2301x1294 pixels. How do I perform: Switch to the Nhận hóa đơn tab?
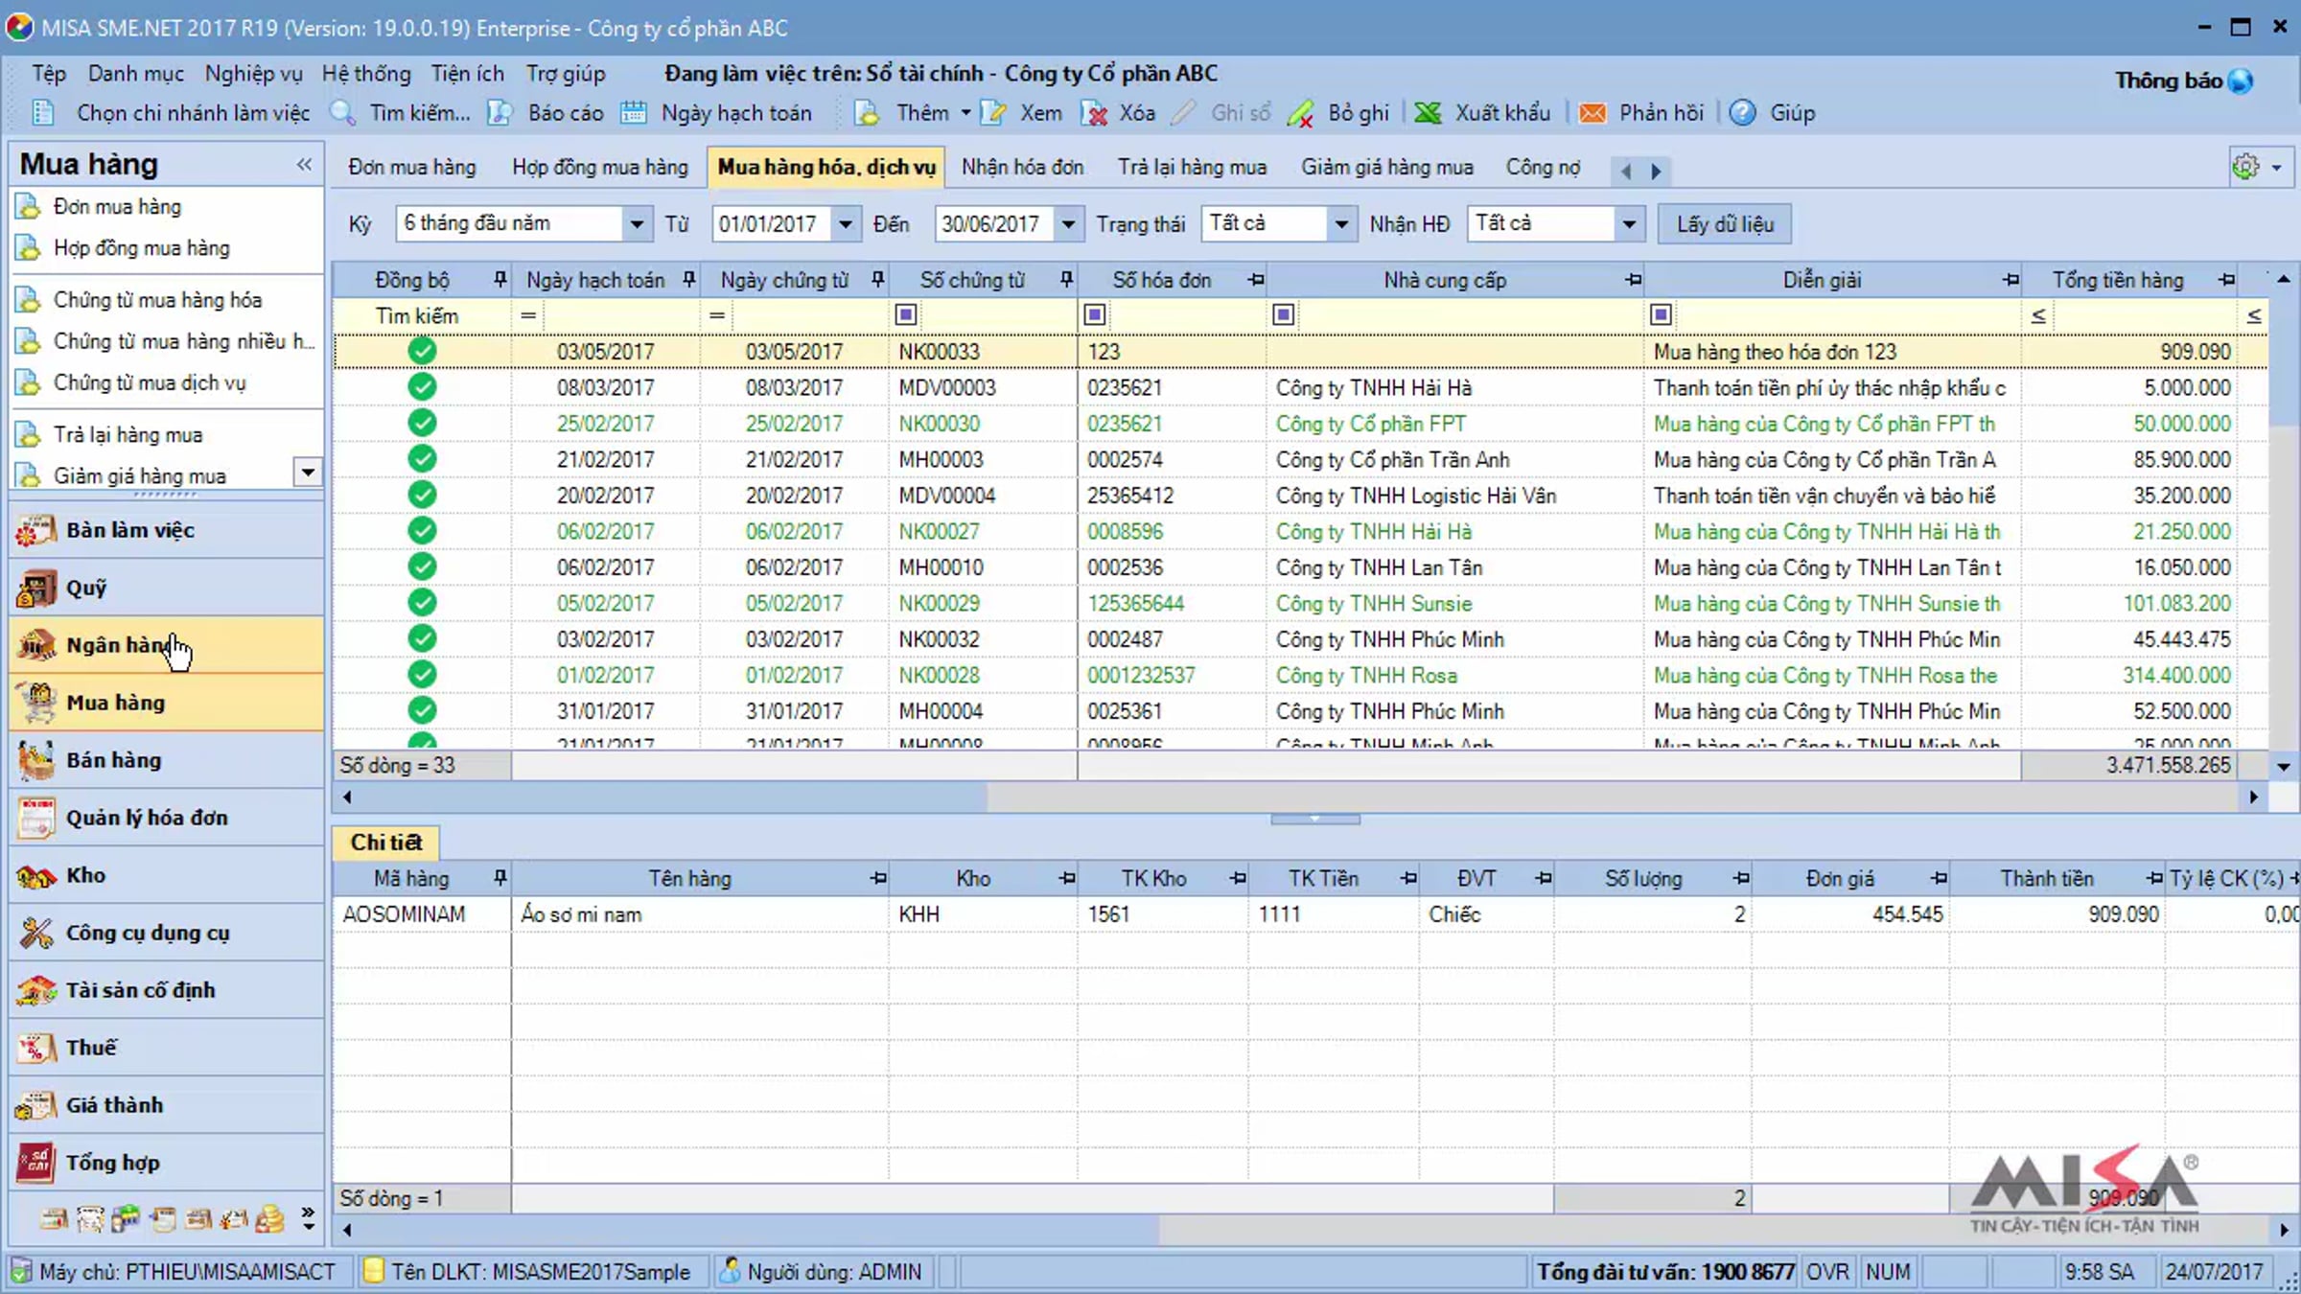point(1022,167)
